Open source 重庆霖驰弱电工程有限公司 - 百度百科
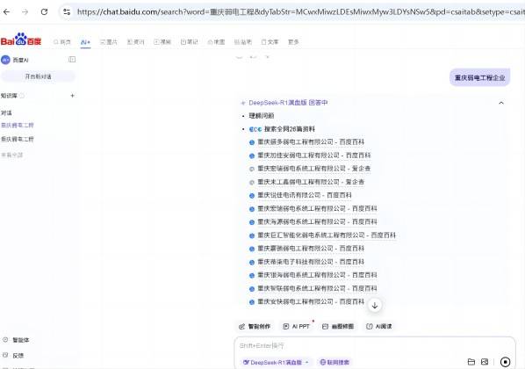This screenshot has height=369, width=525. (x=311, y=249)
